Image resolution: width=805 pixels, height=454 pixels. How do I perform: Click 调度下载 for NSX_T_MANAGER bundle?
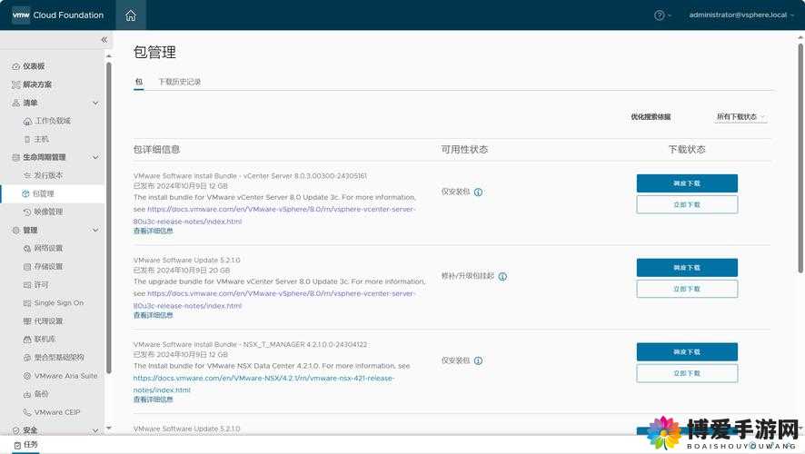687,352
